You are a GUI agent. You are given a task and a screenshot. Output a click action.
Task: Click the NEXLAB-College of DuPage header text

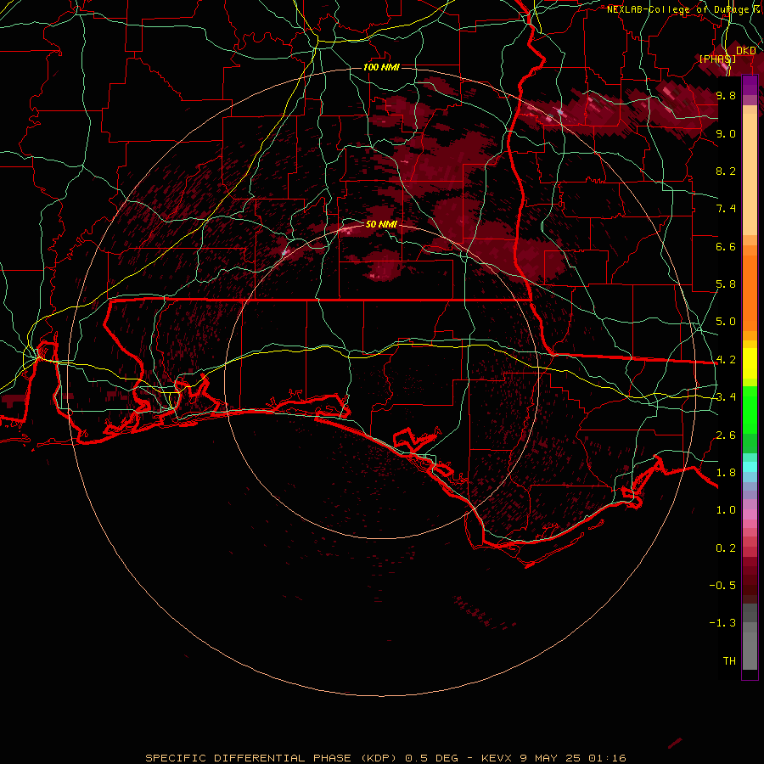(x=684, y=9)
